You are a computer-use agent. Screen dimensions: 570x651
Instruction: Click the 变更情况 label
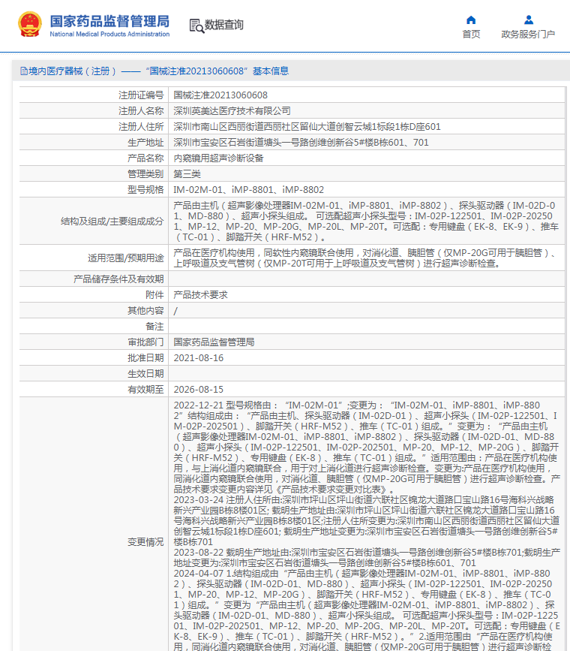click(145, 542)
